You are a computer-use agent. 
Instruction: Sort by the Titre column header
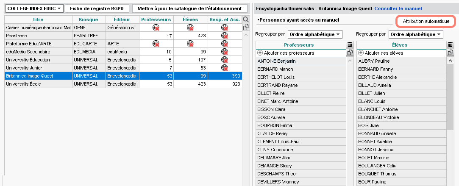(38, 19)
